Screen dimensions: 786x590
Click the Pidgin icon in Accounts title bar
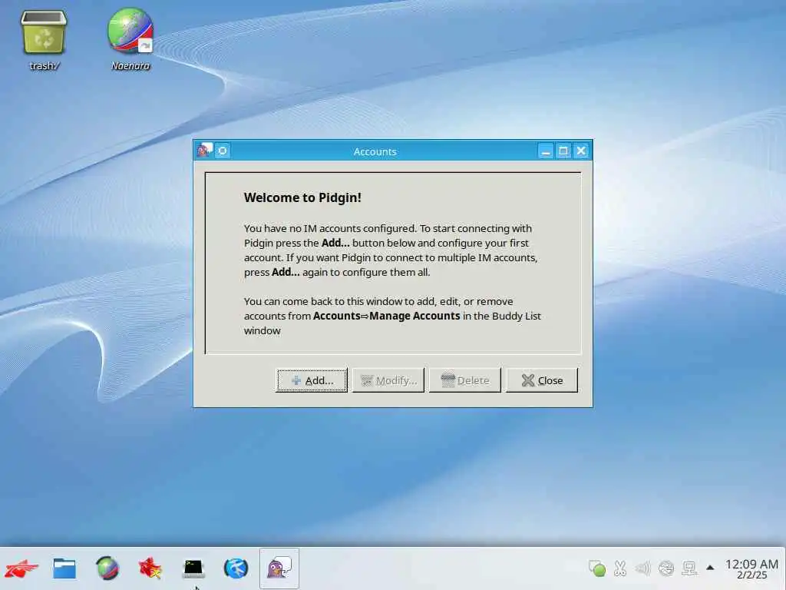[x=204, y=151]
